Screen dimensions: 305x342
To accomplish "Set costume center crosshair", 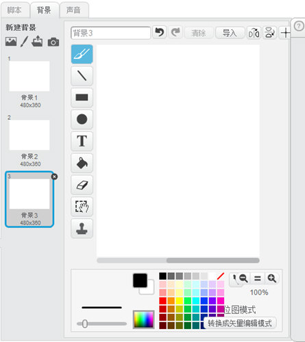I will pyautogui.click(x=285, y=33).
